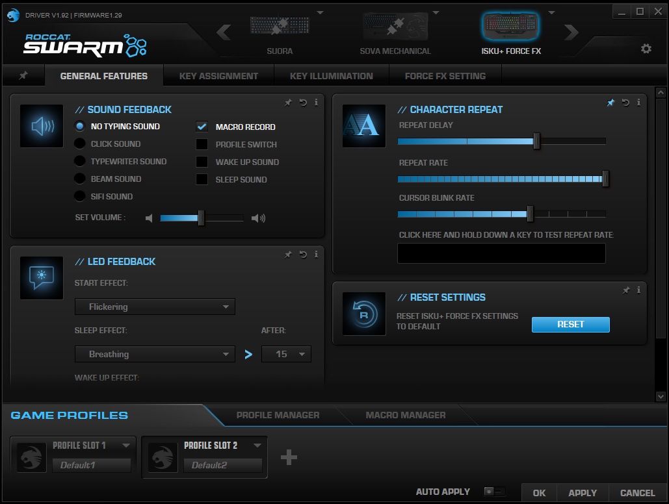The height and width of the screenshot is (504, 669).
Task: Click the mute speaker icon beside volume
Action: (149, 218)
